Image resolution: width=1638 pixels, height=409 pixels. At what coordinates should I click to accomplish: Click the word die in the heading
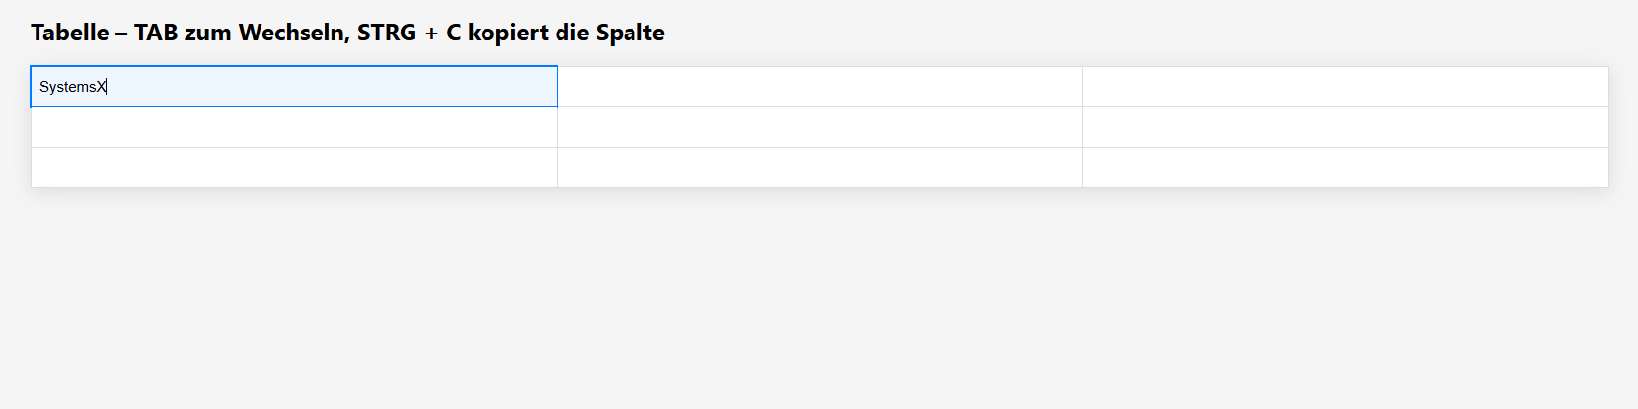tap(571, 33)
